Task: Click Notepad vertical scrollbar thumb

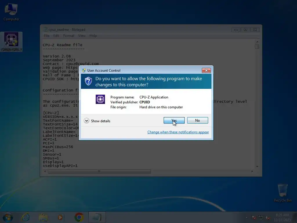Action: (x=257, y=46)
